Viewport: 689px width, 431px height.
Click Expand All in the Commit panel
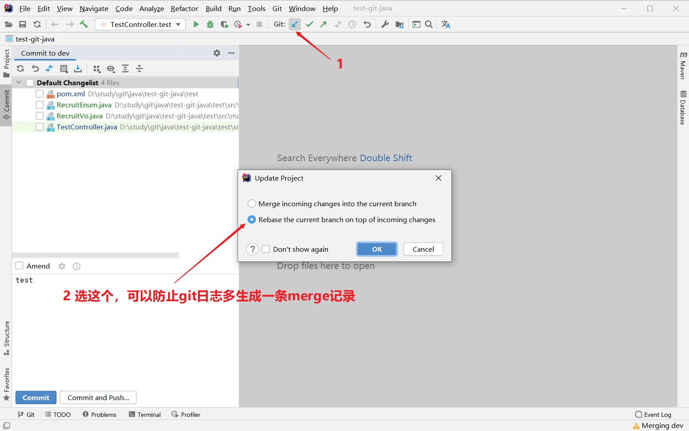pos(125,68)
